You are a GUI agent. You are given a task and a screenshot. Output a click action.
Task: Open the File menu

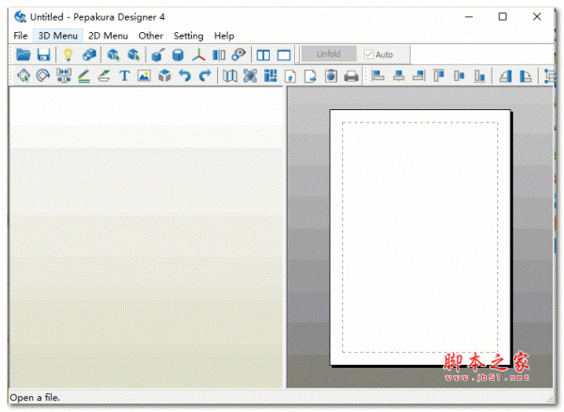pos(21,36)
